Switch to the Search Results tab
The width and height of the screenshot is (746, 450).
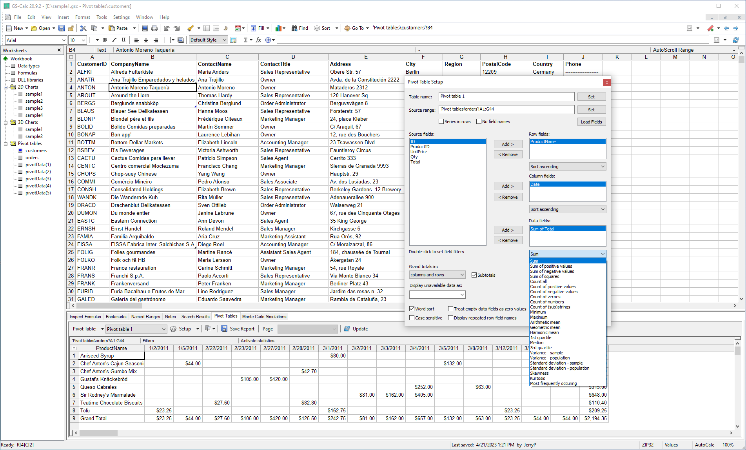(x=195, y=317)
